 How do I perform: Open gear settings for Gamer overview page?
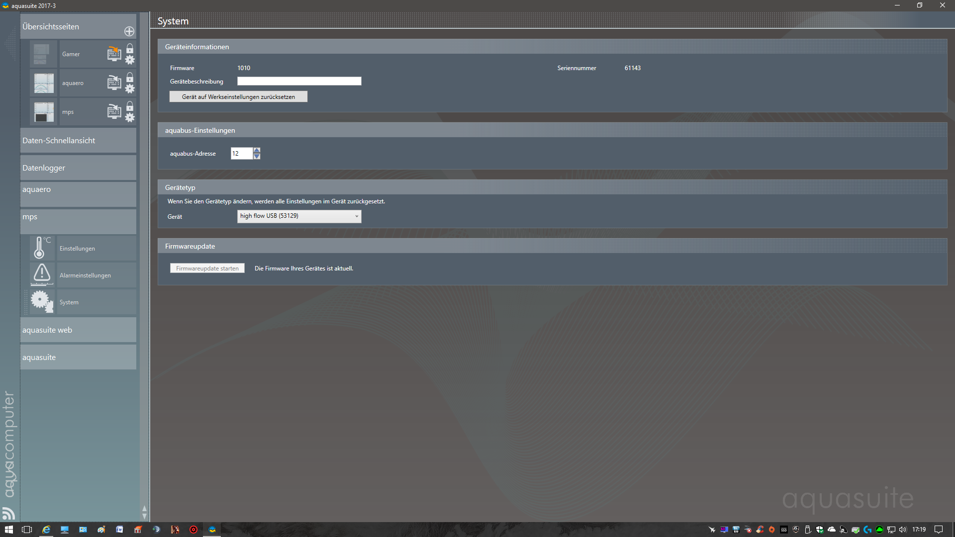(x=130, y=60)
